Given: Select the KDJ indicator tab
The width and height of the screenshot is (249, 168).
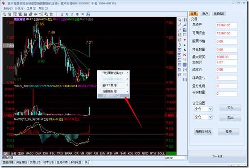Looking at the screenshot, I should point(130,154).
